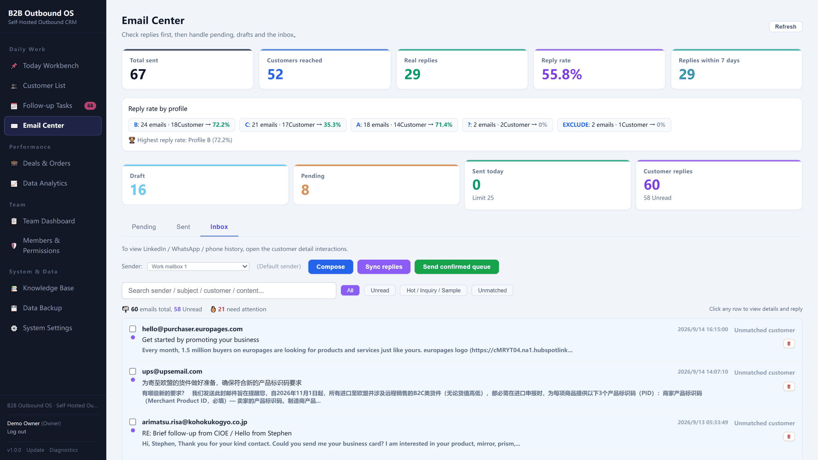Screen dimensions: 818x460
Task: Click the Data Analytics chart icon
Action: click(14, 184)
